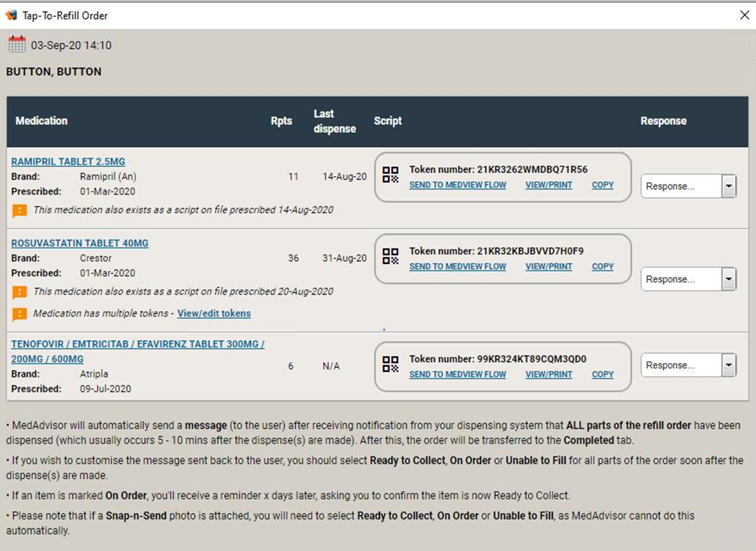Click the QR code icon for Ramipril token
756x551 pixels.
[x=390, y=175]
